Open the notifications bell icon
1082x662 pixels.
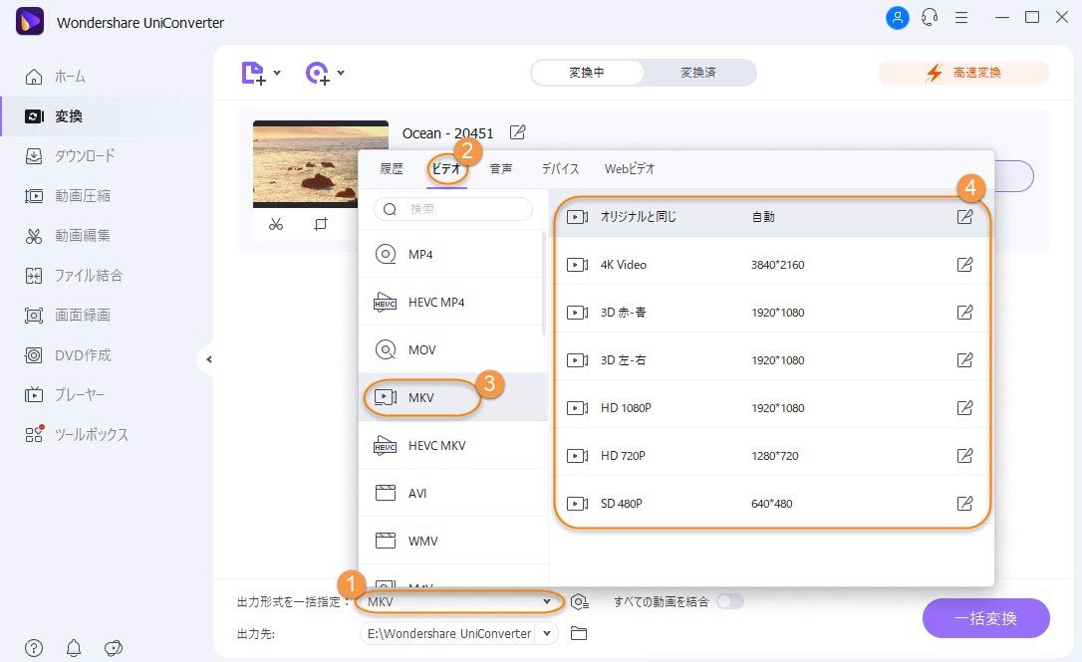(x=74, y=648)
